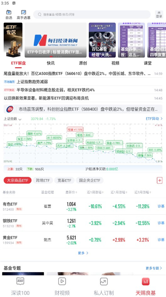Focus the fund search field
The height and width of the screenshot is (297, 166).
pyautogui.click(x=92, y=14)
